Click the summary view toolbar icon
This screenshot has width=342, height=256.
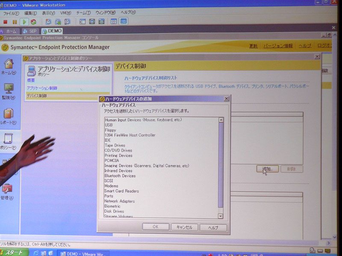coord(114,21)
